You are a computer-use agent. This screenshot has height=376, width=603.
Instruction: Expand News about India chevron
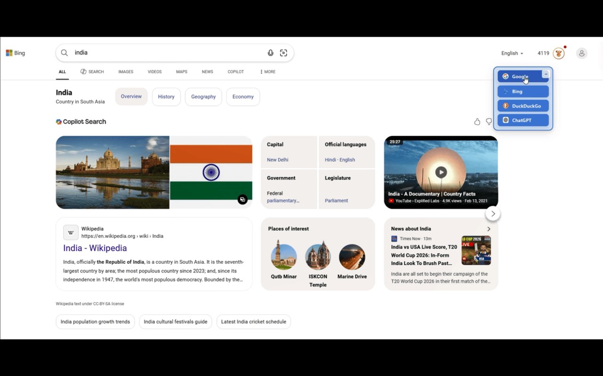tap(489, 229)
